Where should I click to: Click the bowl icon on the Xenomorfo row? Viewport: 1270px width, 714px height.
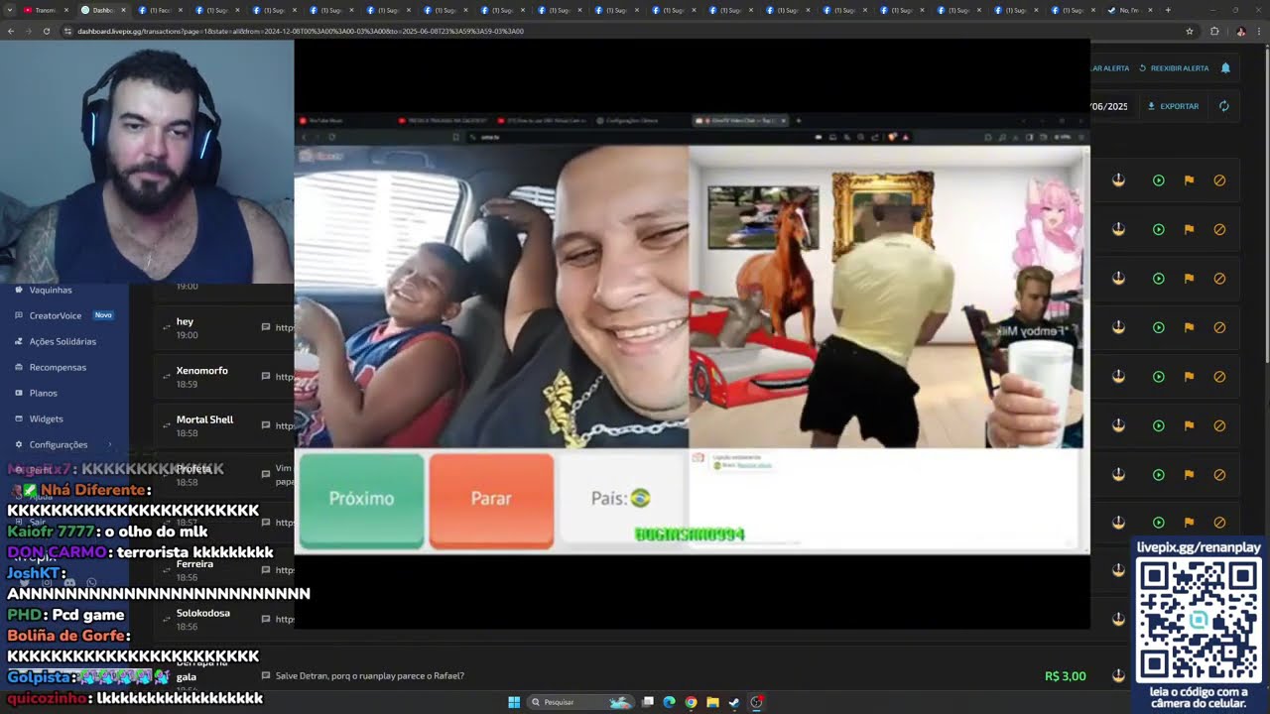click(1118, 377)
